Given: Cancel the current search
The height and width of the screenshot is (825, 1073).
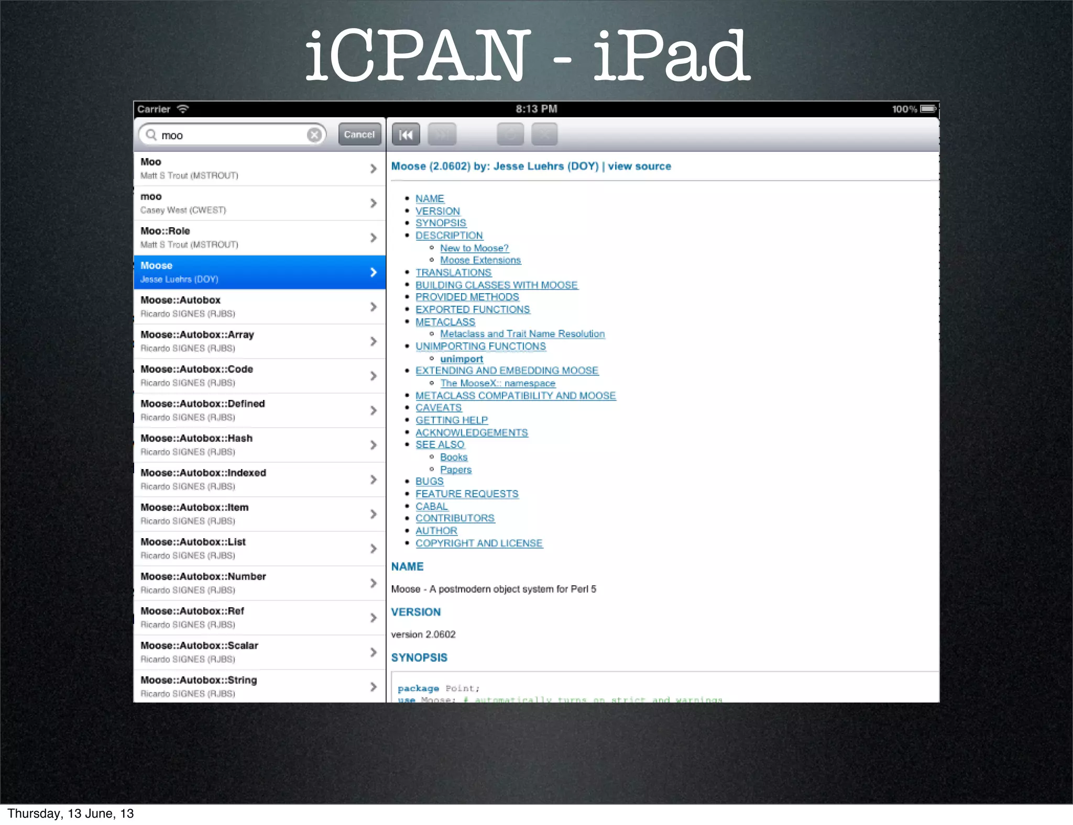Looking at the screenshot, I should coord(359,135).
